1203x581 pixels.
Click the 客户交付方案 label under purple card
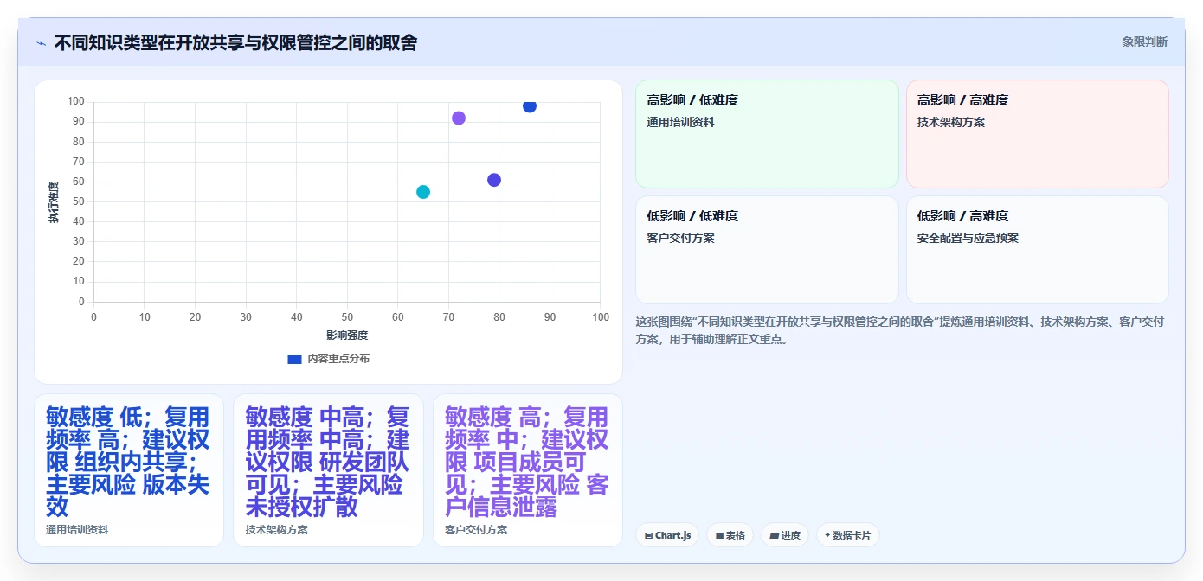tap(476, 530)
